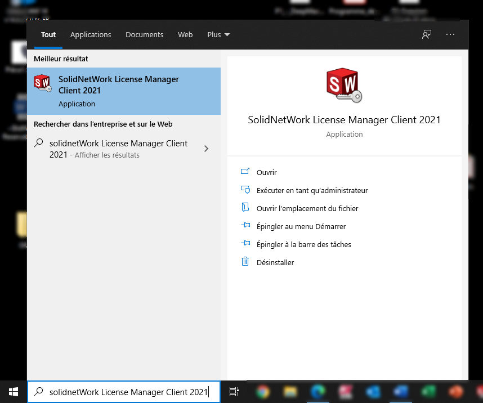This screenshot has width=483, height=403.
Task: Select SolidNetWork License Manager best result
Action: (x=124, y=91)
